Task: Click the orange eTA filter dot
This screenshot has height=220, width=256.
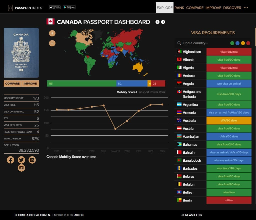Action: point(243,43)
